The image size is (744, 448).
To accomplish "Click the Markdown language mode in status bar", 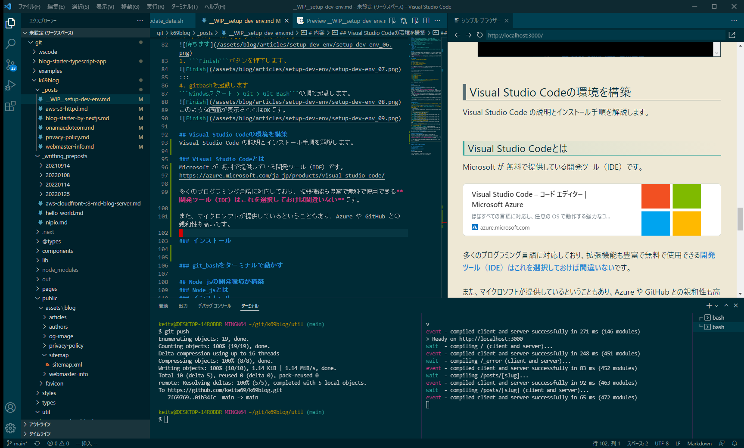I will click(699, 443).
